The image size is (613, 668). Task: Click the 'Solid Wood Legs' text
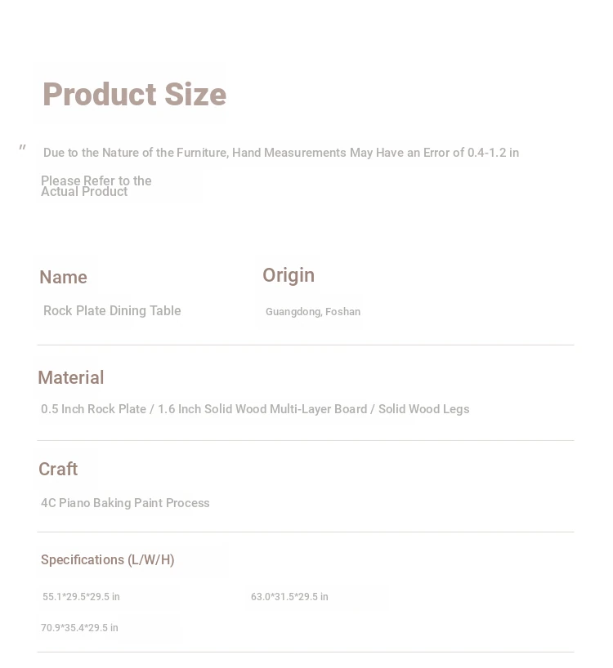point(423,409)
